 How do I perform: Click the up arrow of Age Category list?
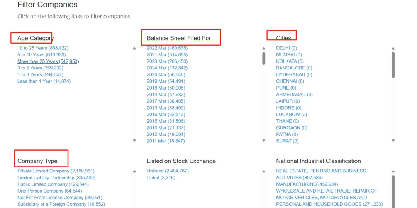(x=134, y=49)
